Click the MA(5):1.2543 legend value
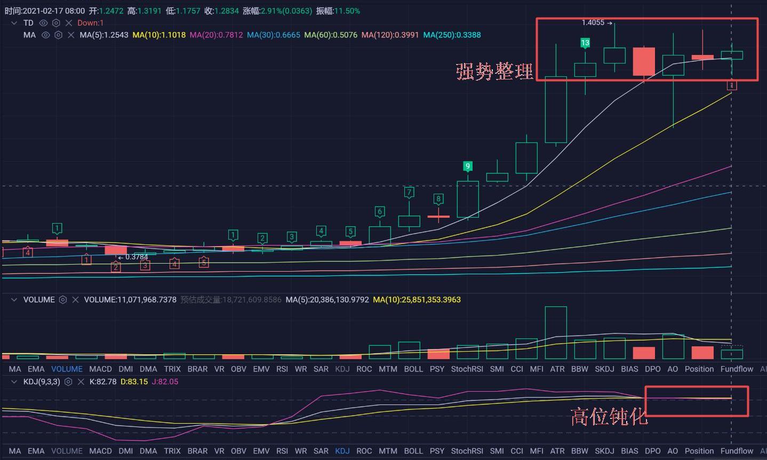The image size is (767, 460). 104,35
